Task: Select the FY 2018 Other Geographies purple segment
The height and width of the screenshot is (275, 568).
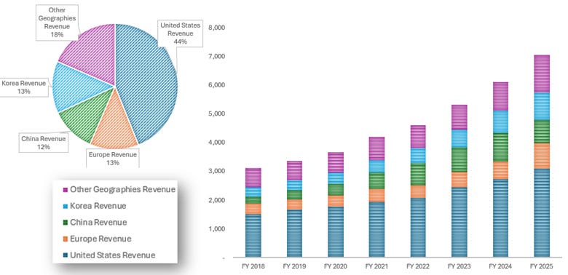Action: (253, 178)
